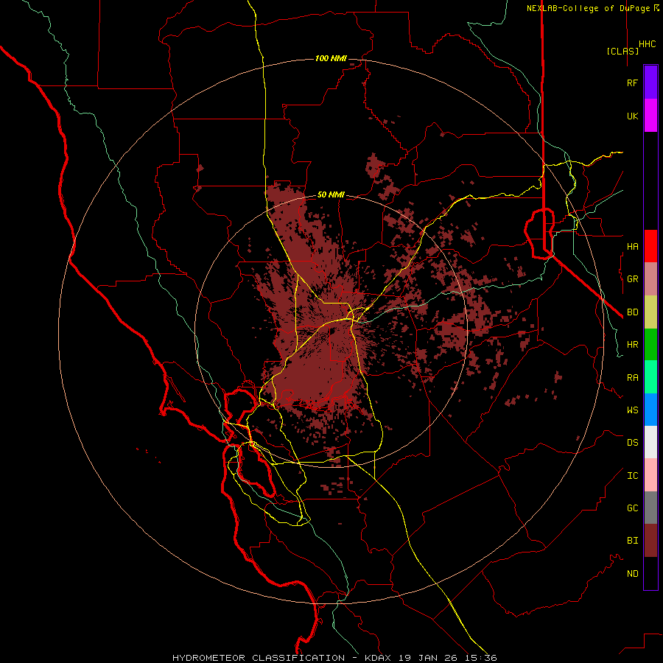Click the RA light green legend swatch

(x=650, y=377)
